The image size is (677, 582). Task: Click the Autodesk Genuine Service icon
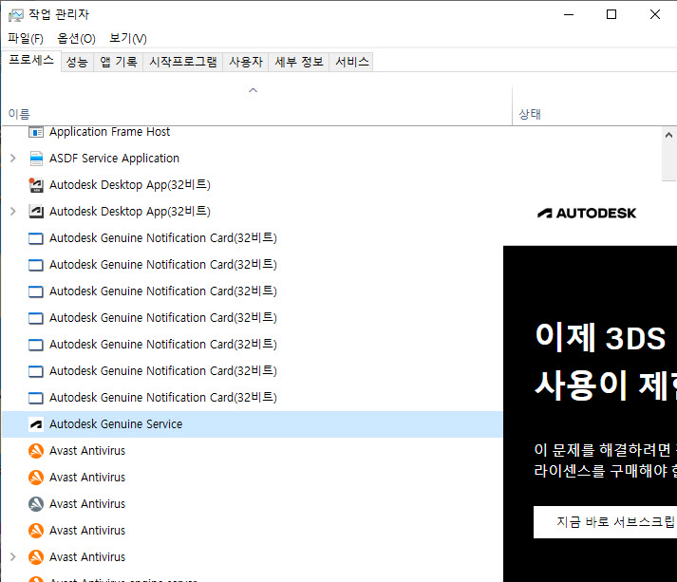(36, 424)
